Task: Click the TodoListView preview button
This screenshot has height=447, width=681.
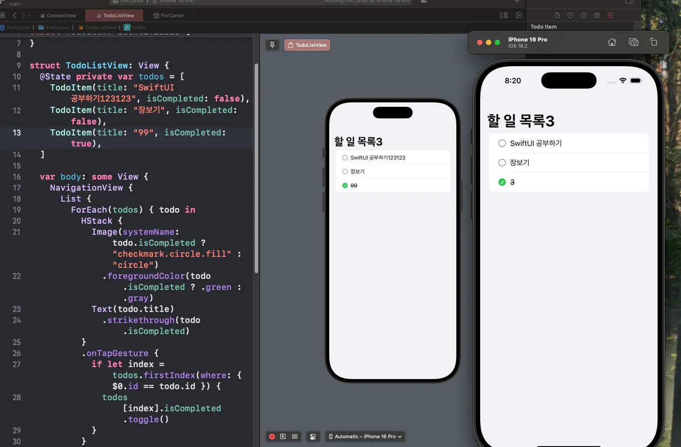Action: (x=307, y=45)
